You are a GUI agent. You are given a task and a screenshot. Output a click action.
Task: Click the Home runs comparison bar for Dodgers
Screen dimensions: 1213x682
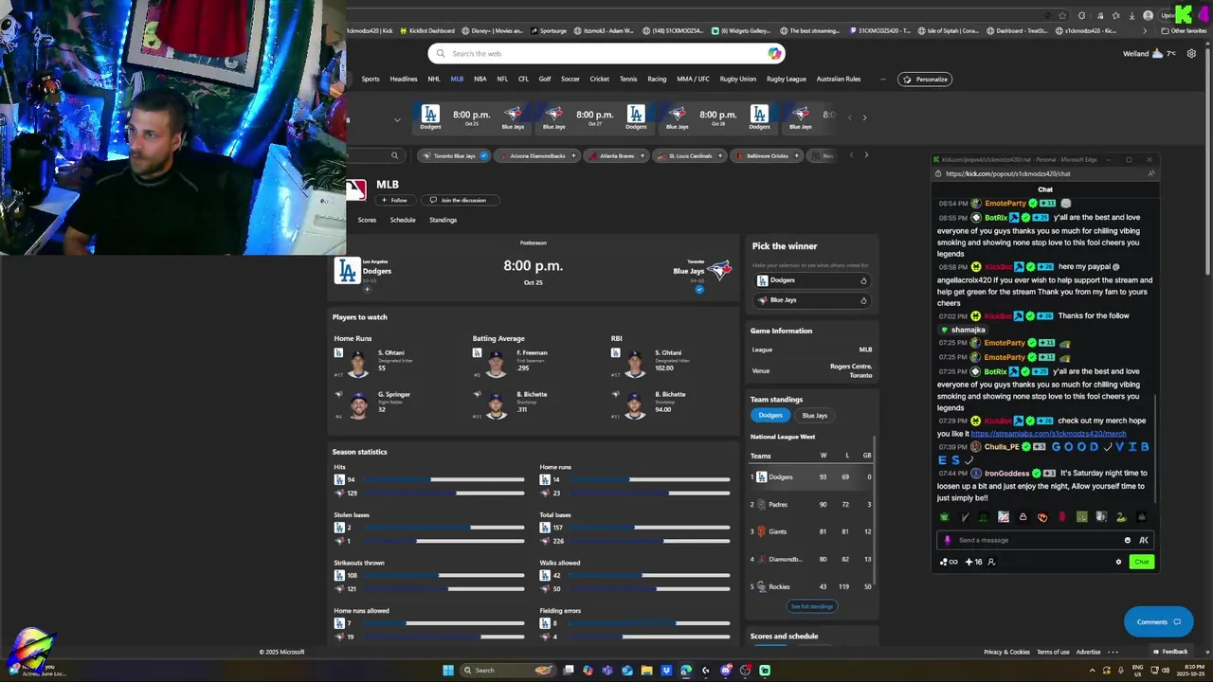click(x=648, y=479)
